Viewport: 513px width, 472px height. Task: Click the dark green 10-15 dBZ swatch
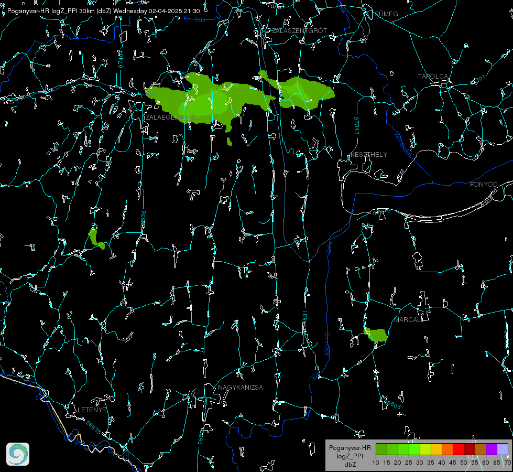tap(381, 449)
